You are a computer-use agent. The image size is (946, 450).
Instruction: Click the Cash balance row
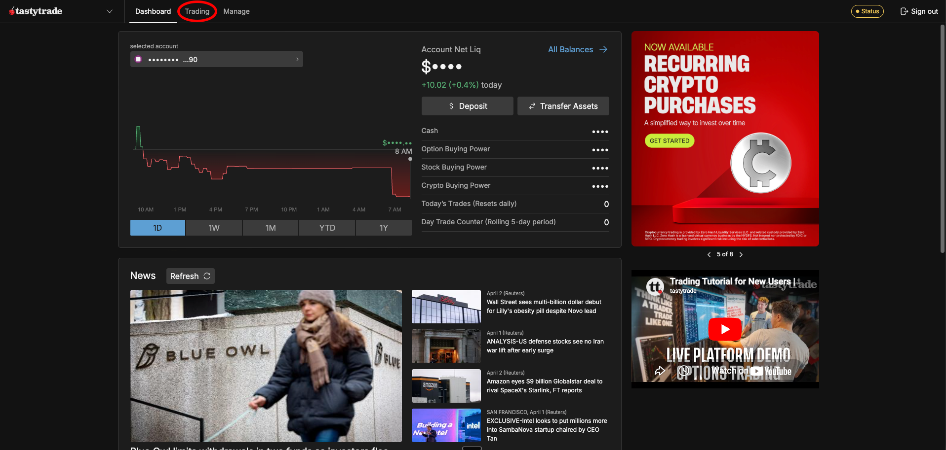point(515,131)
